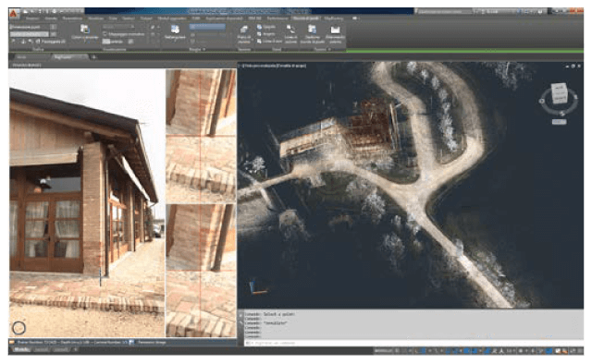The image size is (592, 364).
Task: Click the search box in title bar
Action: coord(445,11)
